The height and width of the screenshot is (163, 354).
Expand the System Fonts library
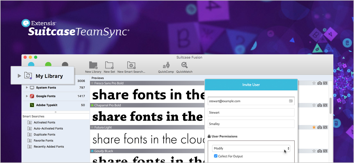tap(27, 88)
